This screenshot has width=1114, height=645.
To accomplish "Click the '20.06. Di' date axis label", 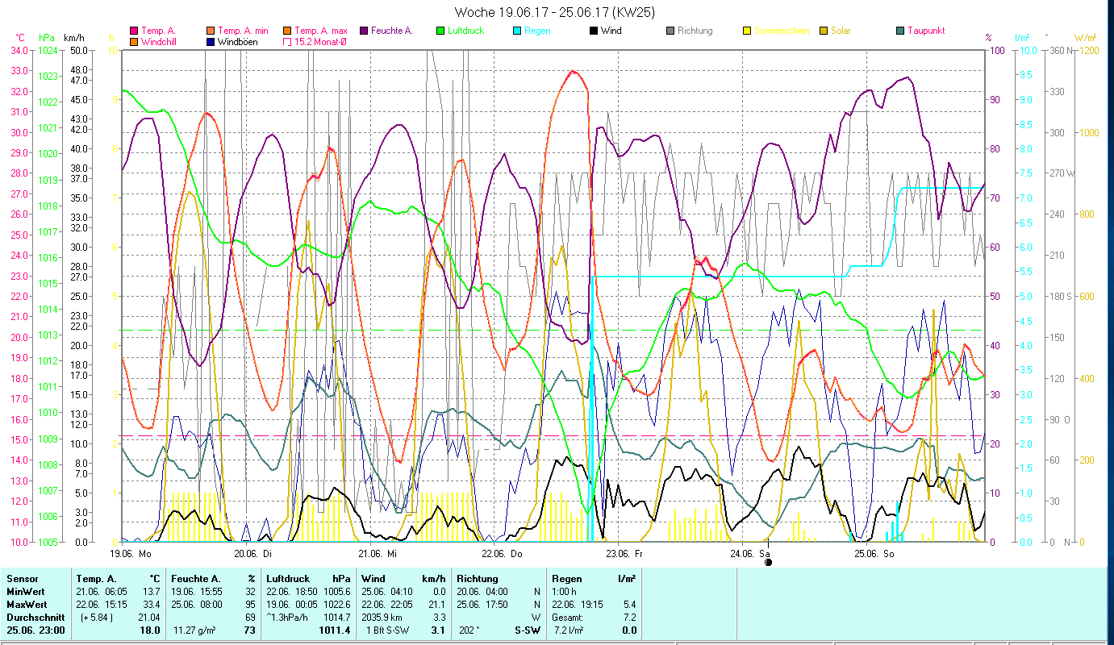I will click(253, 554).
